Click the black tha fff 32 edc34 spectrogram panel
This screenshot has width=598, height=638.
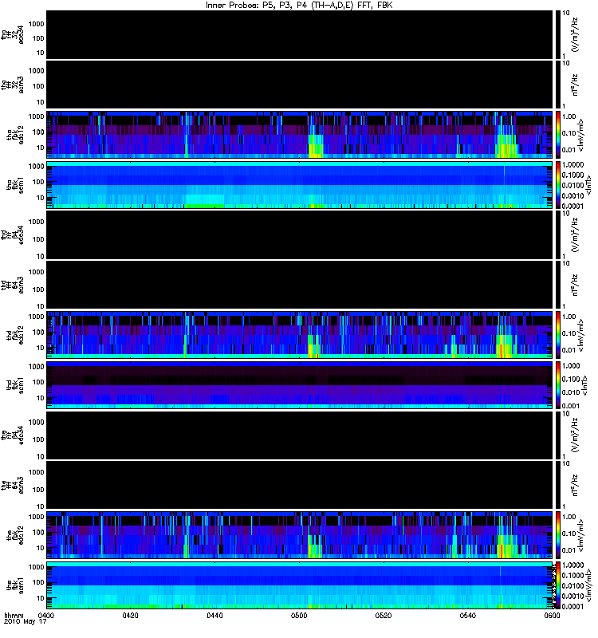299,34
